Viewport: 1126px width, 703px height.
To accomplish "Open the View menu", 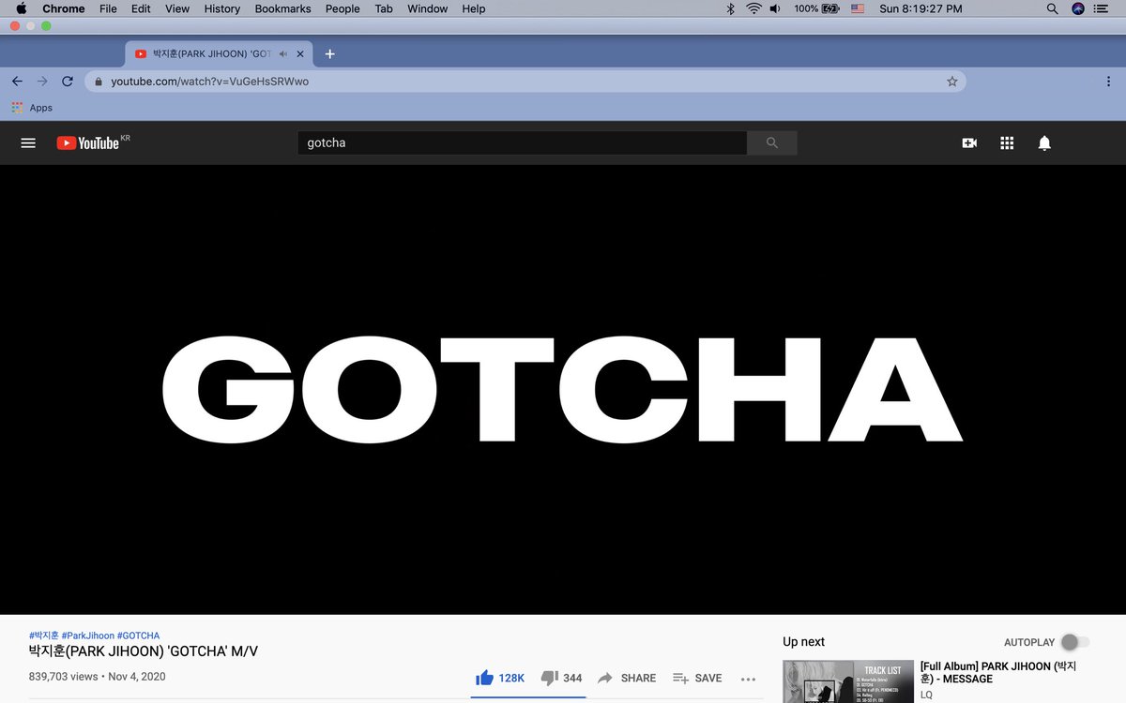I will [177, 8].
